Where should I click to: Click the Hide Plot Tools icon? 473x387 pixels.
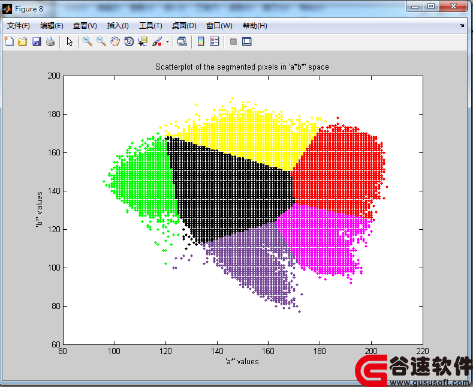click(233, 41)
